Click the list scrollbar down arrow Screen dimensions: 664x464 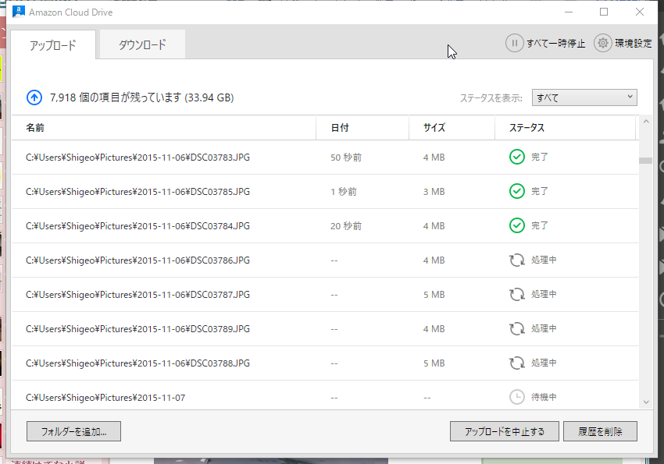646,402
